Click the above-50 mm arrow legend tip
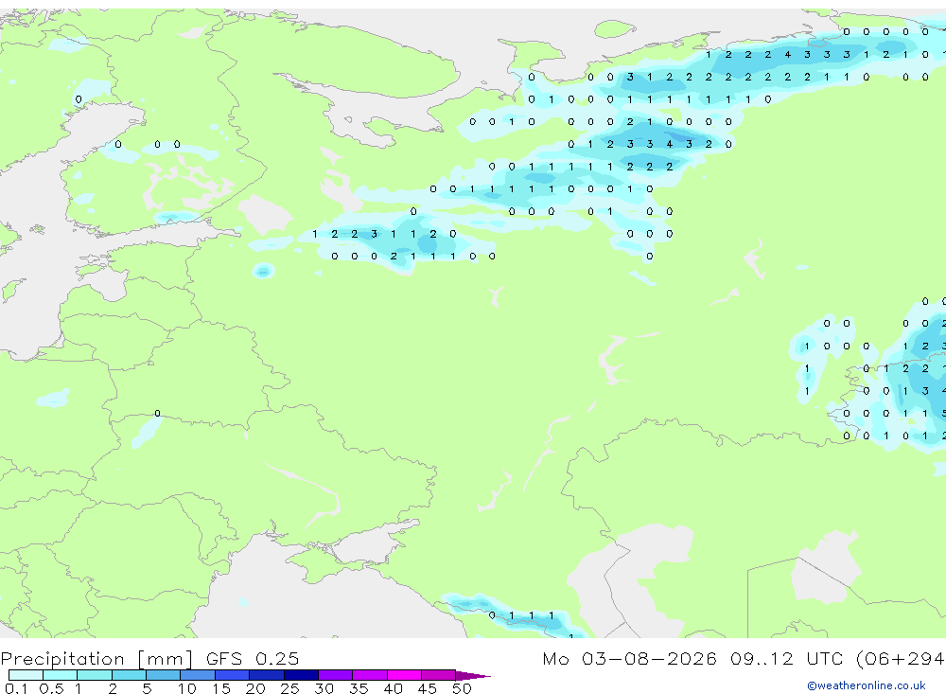Screen dimensions: 946x694 [473, 676]
